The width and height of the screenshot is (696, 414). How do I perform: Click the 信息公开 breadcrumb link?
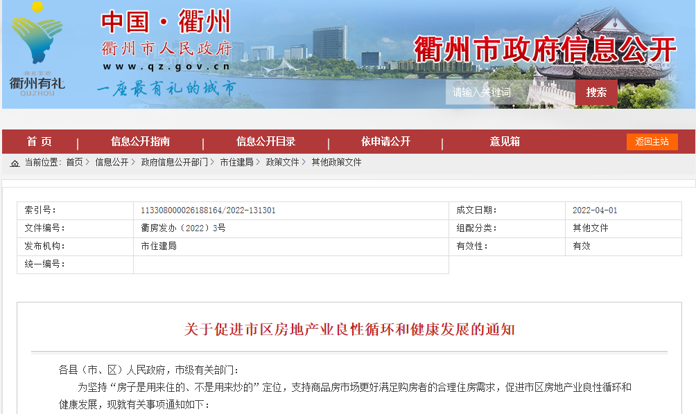pyautogui.click(x=112, y=162)
